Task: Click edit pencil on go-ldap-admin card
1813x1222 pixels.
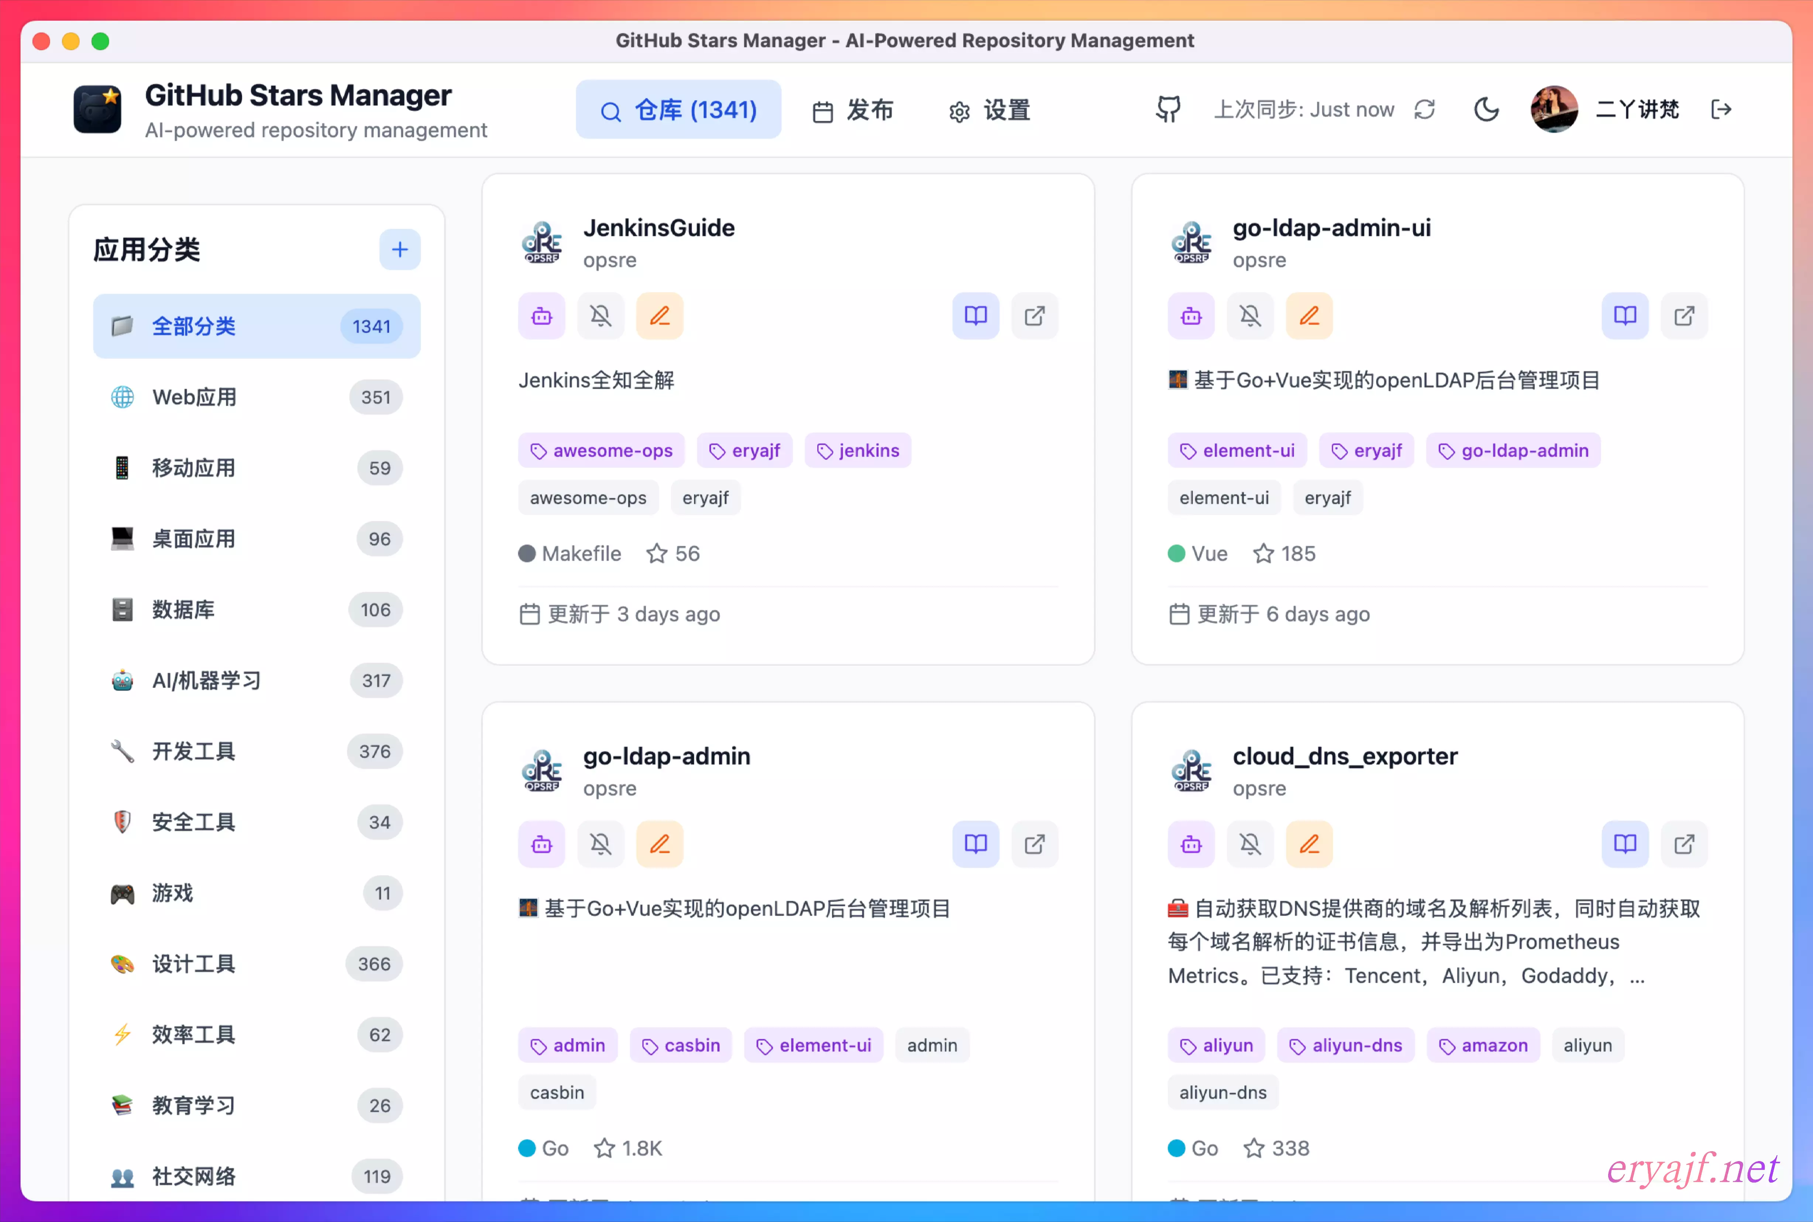Action: pyautogui.click(x=660, y=845)
